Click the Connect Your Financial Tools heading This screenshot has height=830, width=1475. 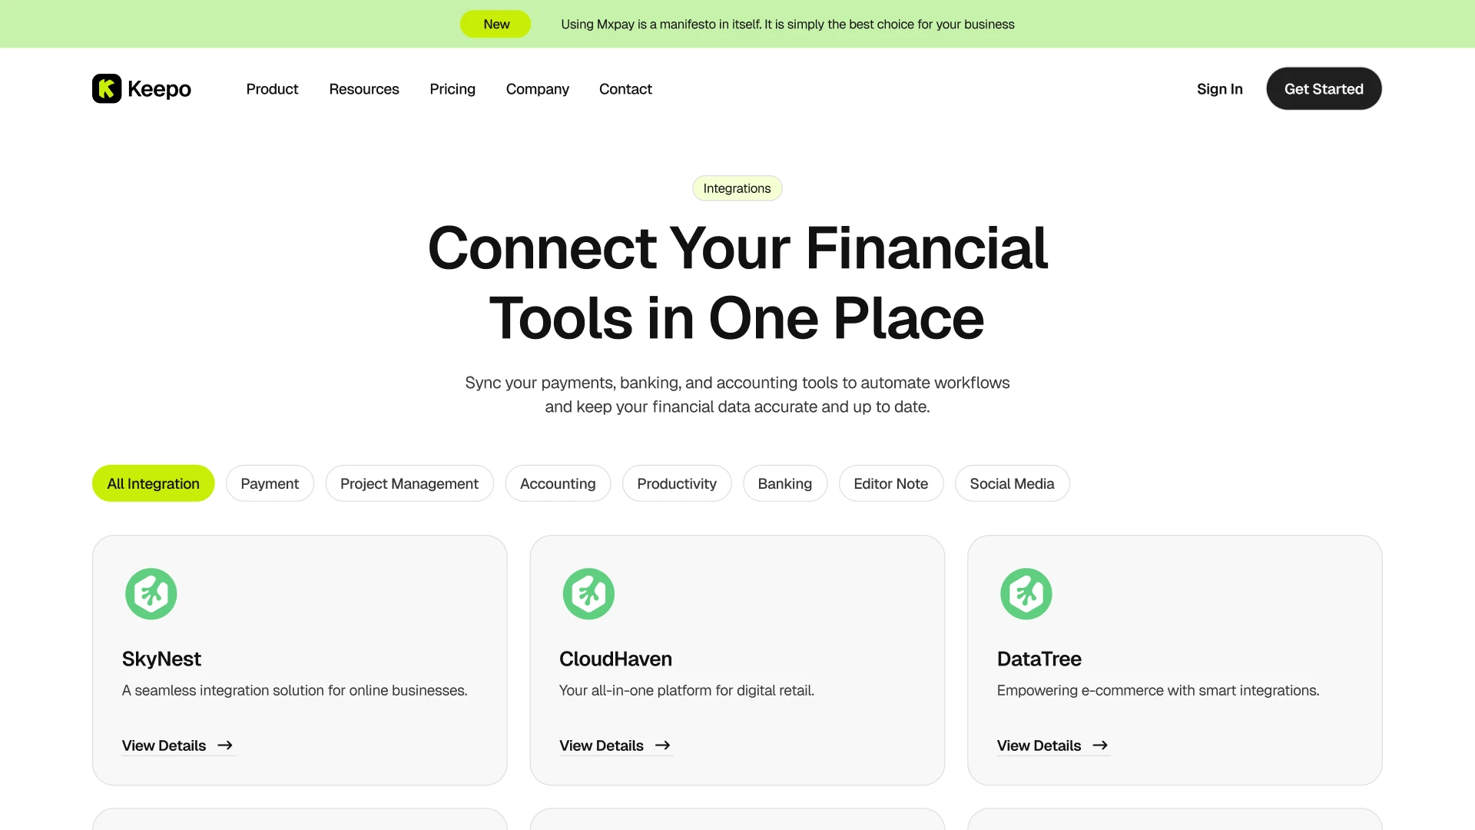pos(737,283)
